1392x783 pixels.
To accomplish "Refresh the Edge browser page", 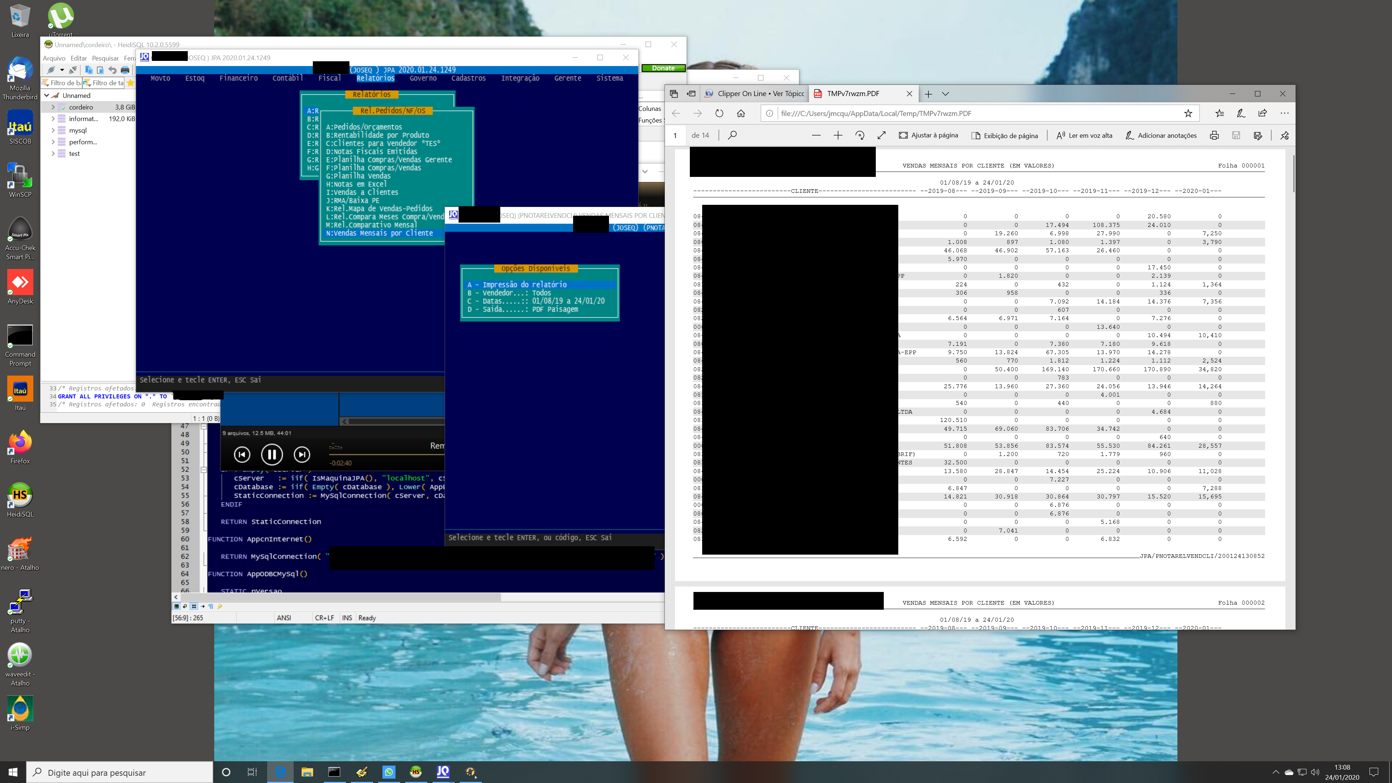I will pyautogui.click(x=719, y=113).
